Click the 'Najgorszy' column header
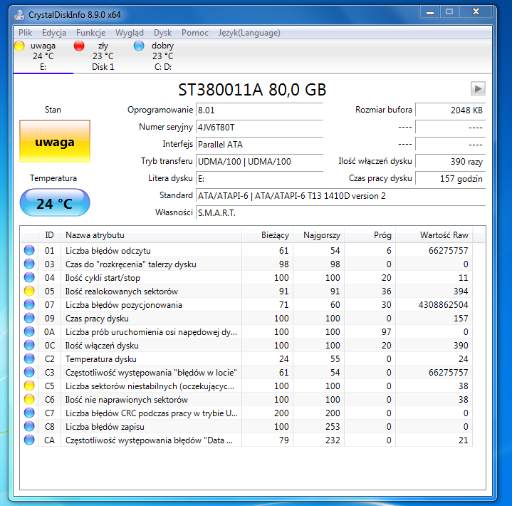 [x=319, y=235]
